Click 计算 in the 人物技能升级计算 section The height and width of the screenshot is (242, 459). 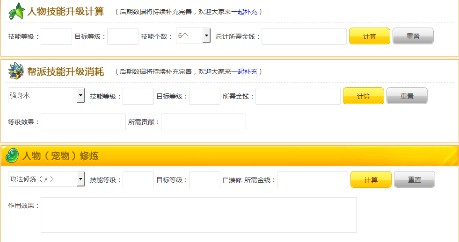(370, 36)
